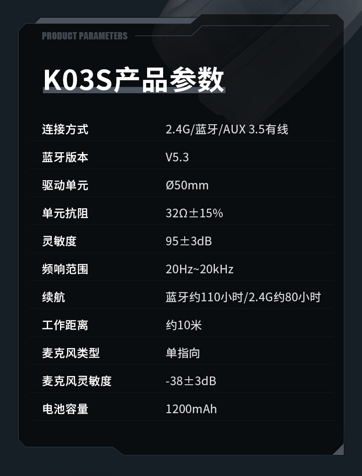Click the 20Hz~20kHz frequency value

pyautogui.click(x=199, y=269)
